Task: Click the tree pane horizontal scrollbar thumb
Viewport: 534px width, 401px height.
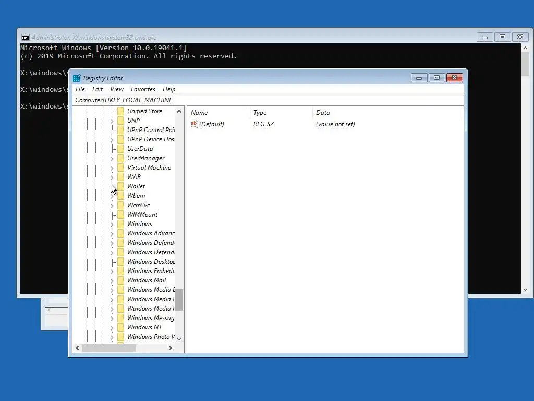Action: [x=109, y=348]
